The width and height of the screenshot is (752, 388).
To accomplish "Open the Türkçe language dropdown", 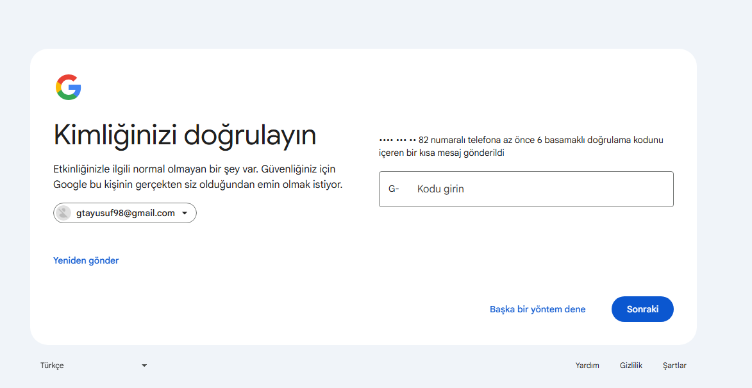I will [94, 366].
